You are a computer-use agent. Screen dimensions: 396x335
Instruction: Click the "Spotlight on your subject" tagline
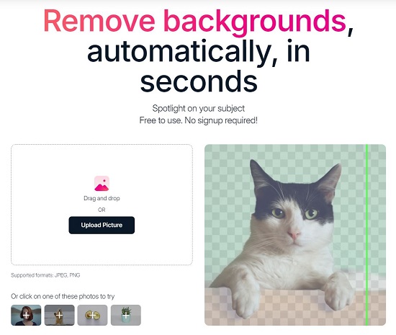tap(199, 108)
